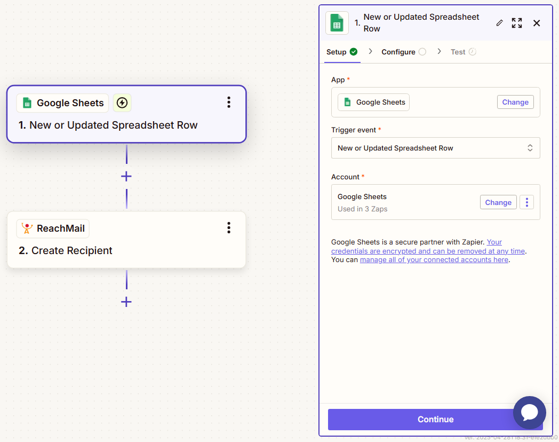The width and height of the screenshot is (559, 442).
Task: Open the three-dot menu on ReachMail step
Action: [229, 227]
